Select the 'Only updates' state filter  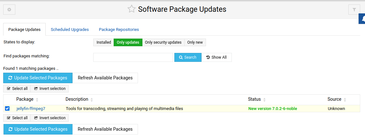[128, 42]
